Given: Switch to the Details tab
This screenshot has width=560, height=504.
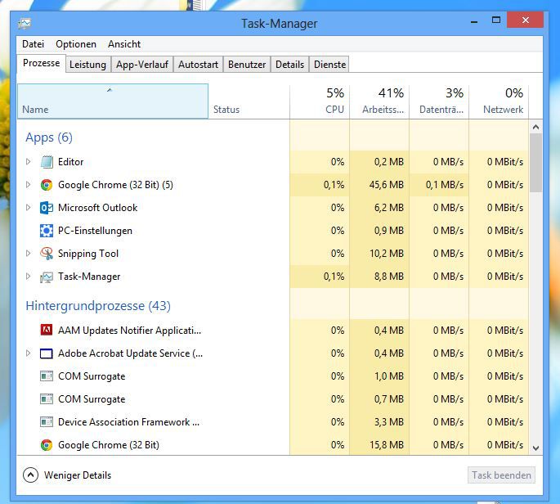Looking at the screenshot, I should tap(289, 65).
